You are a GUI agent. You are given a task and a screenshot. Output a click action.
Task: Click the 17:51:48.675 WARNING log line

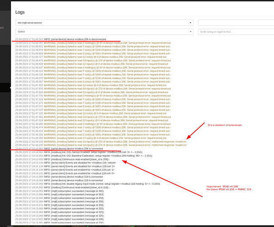[x=93, y=60]
